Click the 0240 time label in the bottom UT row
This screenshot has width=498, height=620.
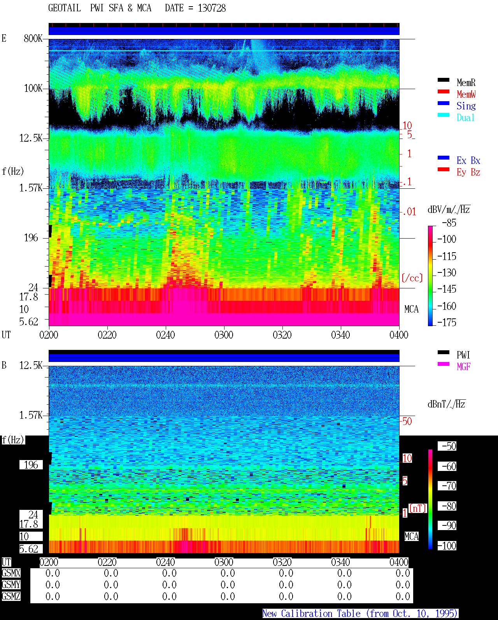click(x=165, y=562)
